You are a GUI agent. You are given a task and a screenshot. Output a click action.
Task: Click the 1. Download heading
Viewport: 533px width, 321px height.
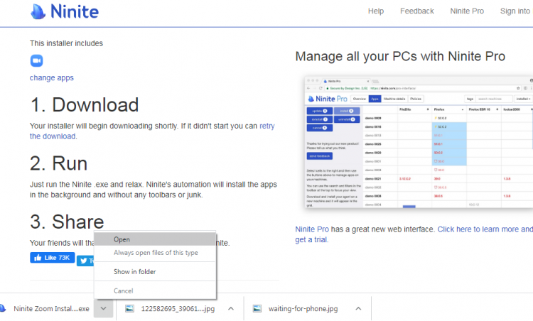85,104
